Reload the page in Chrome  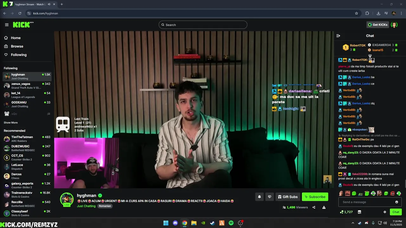20,13
